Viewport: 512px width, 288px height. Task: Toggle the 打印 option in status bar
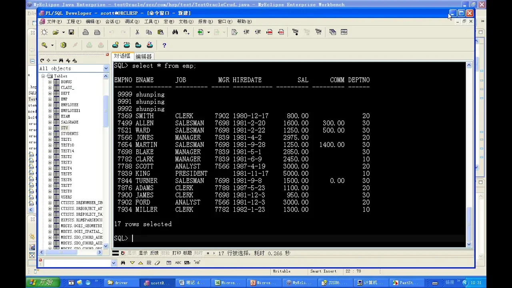click(x=176, y=253)
